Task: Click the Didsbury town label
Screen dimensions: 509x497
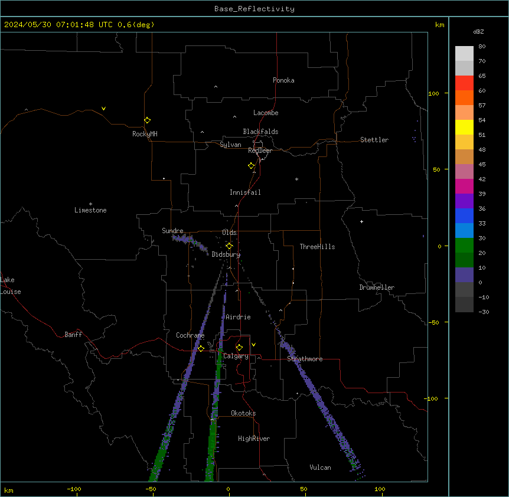Action: (226, 254)
